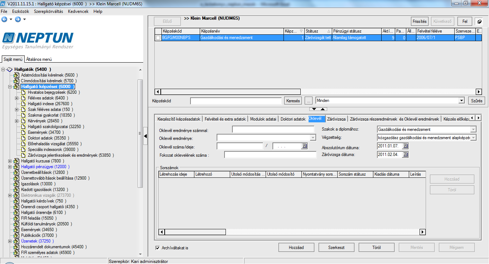Click the icon beside Hozzárendelt dokumentumok
The height and width of the screenshot is (264, 489).
(16, 247)
